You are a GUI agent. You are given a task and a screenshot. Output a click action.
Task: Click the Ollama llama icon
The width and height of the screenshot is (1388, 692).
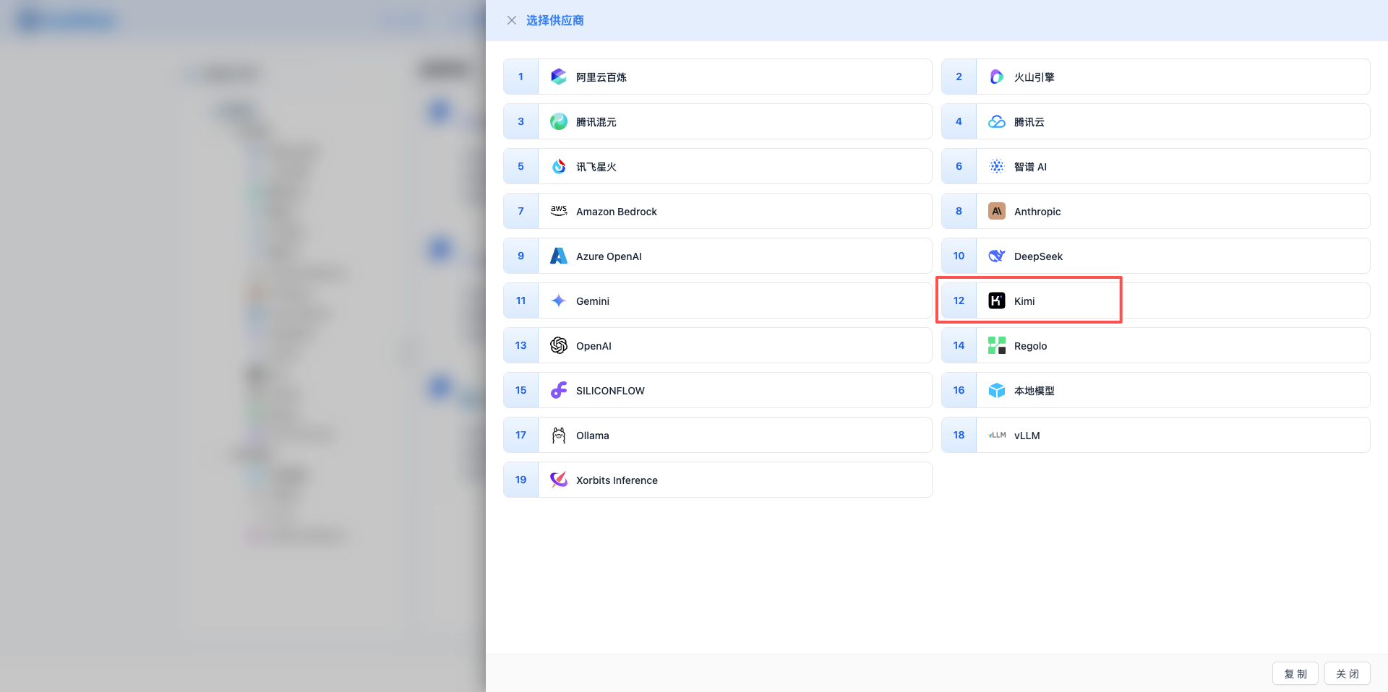(558, 435)
